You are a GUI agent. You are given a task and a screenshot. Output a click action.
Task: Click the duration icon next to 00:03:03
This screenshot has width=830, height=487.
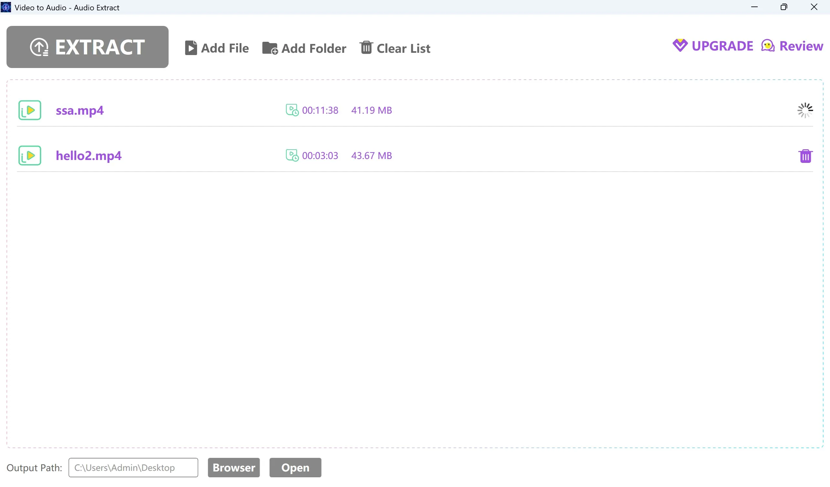point(292,156)
